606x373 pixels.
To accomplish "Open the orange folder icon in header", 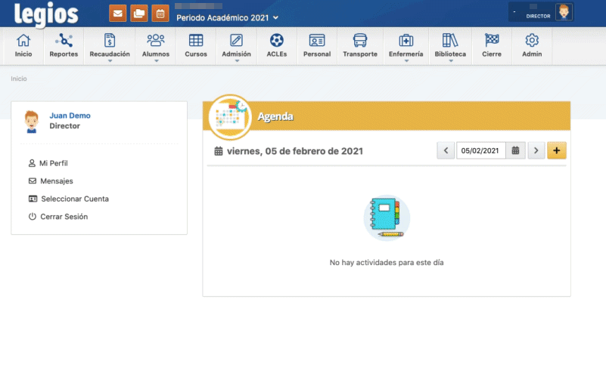I will (138, 14).
